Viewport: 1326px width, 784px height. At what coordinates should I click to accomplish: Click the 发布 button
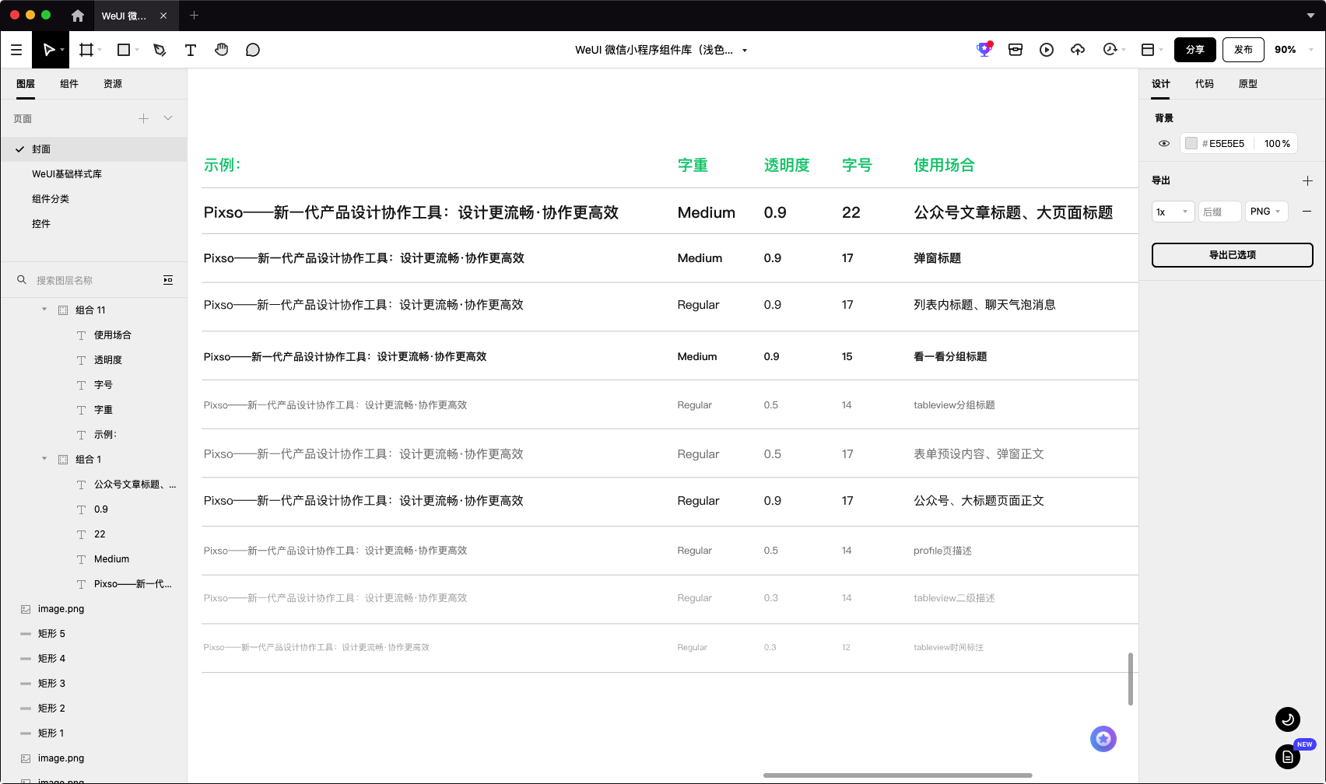(1244, 50)
